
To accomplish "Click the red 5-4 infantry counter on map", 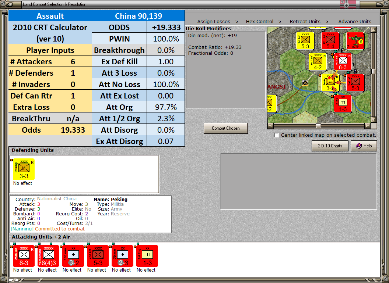I will click(x=330, y=41).
